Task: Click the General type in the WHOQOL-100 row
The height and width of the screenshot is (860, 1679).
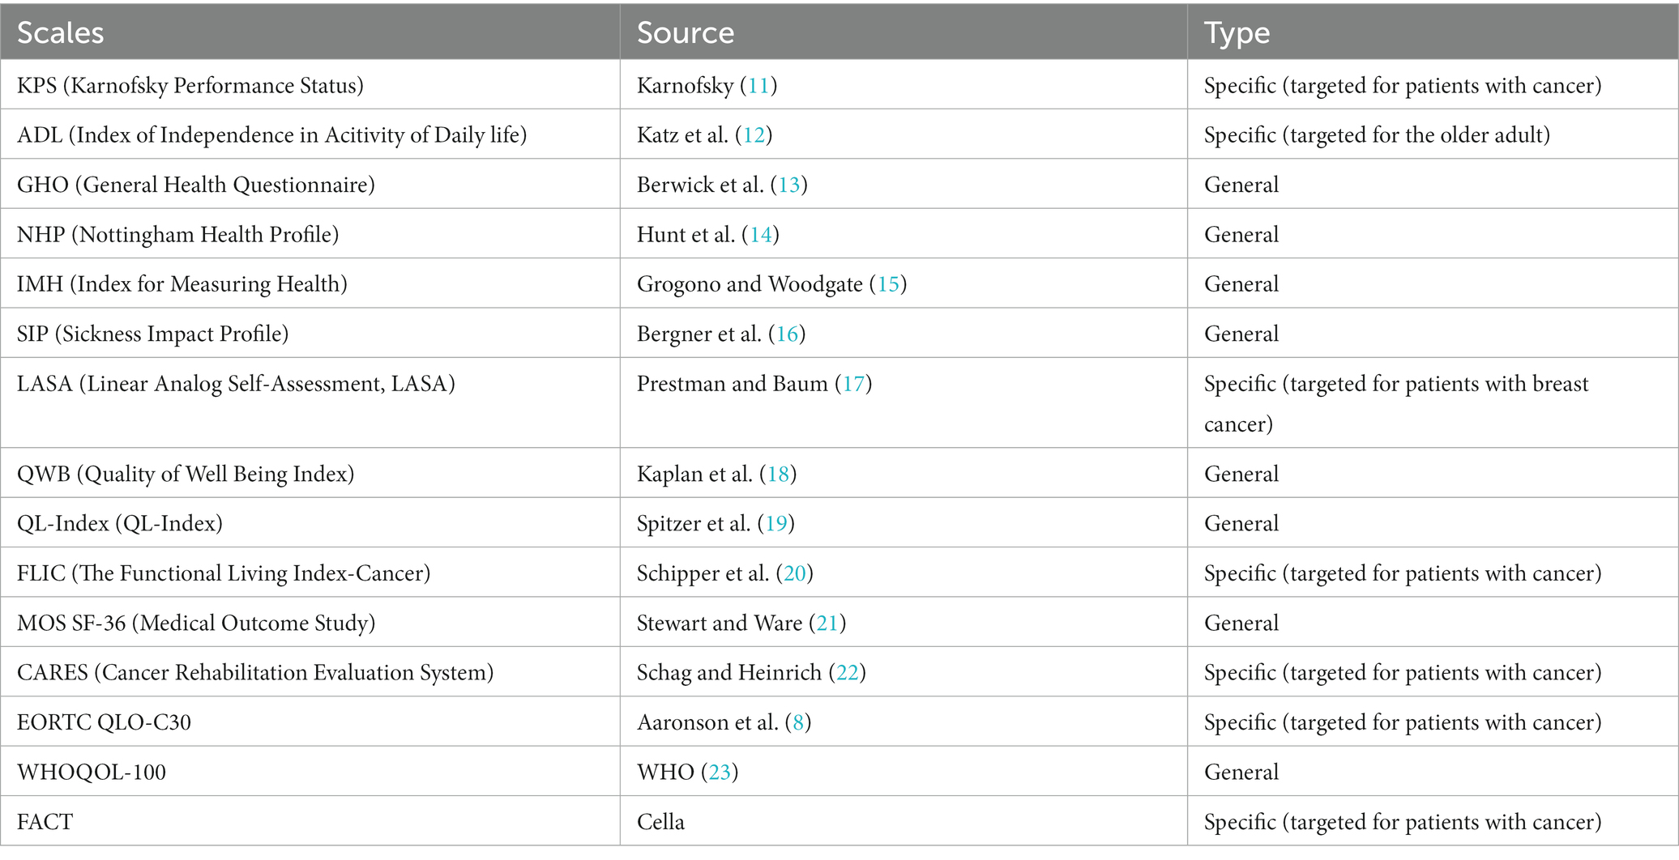Action: tap(1241, 772)
